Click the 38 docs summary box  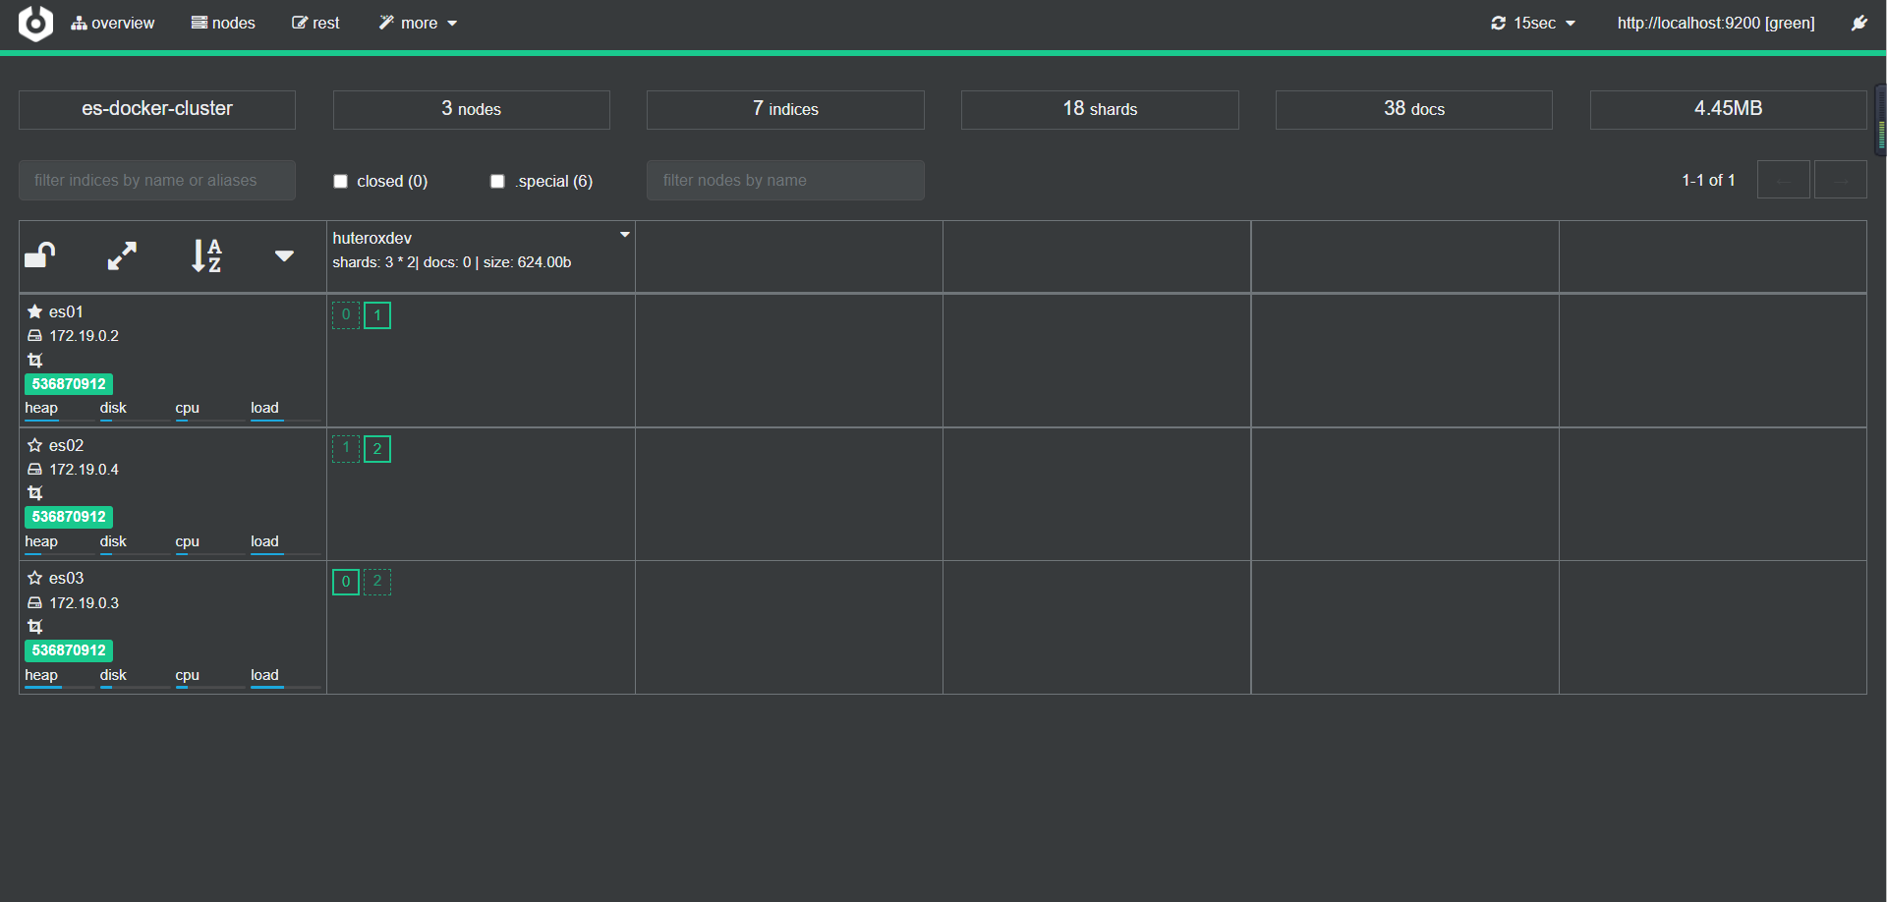[x=1414, y=109]
